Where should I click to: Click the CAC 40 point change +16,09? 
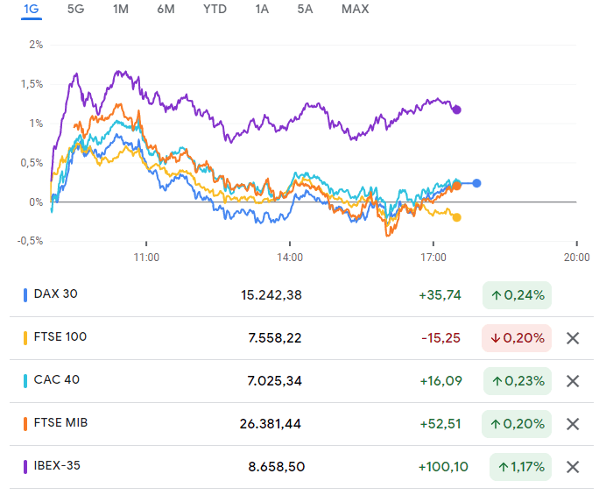click(441, 381)
